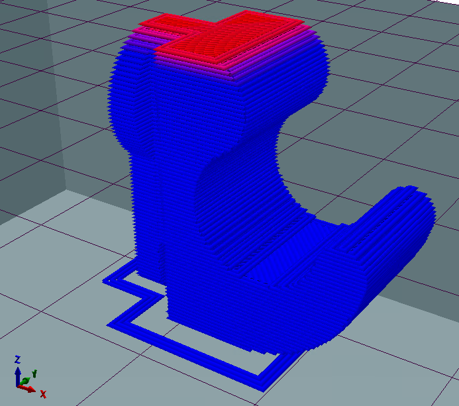
Task: Click the green Y axis arrow
Action: 25,381
